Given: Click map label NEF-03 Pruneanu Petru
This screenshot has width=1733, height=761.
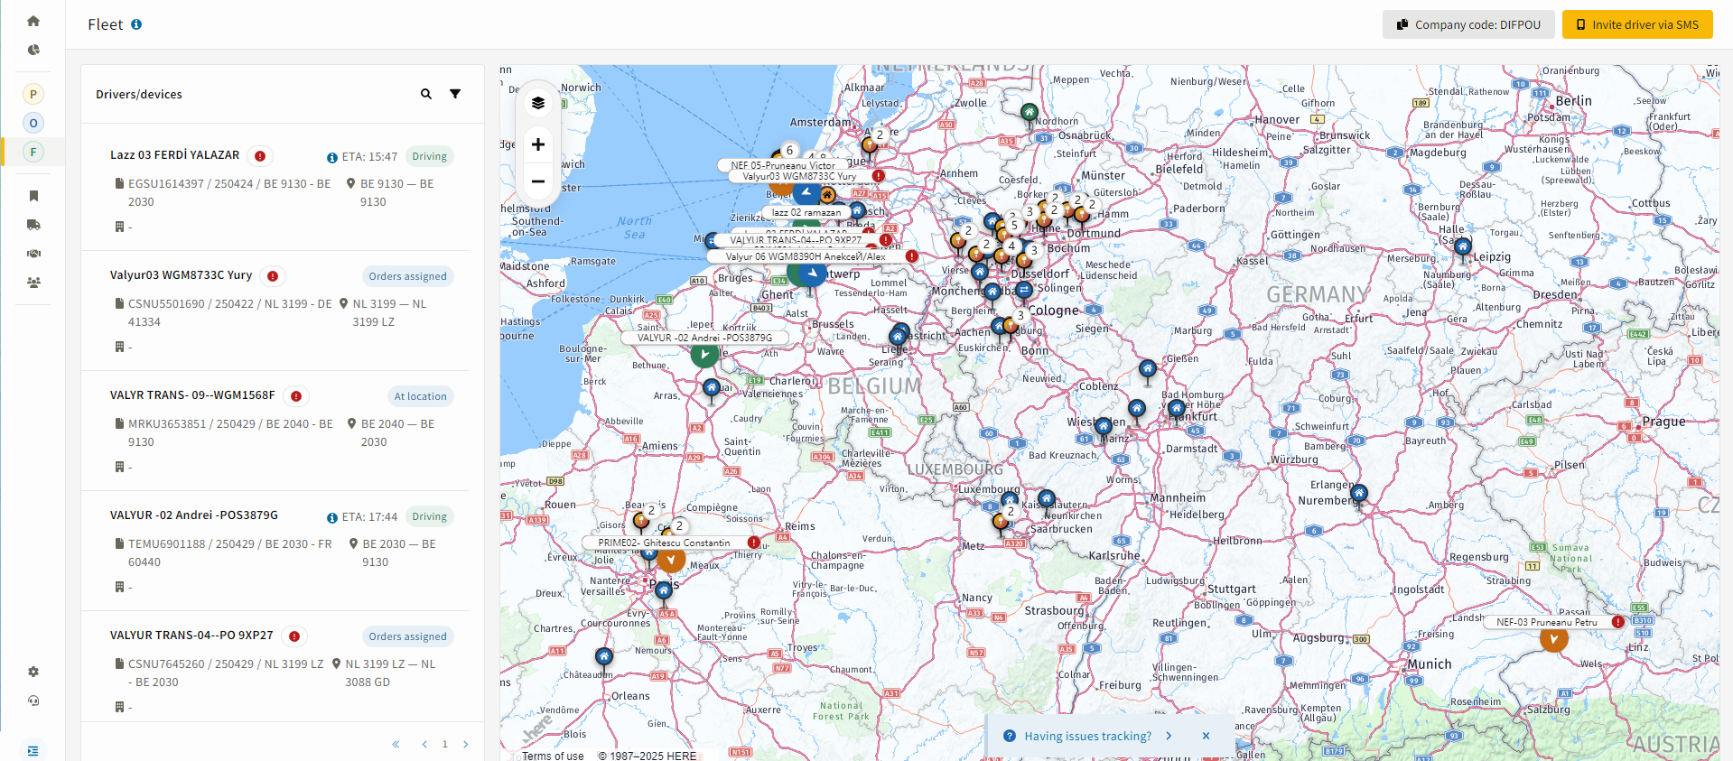Looking at the screenshot, I should tap(1546, 622).
